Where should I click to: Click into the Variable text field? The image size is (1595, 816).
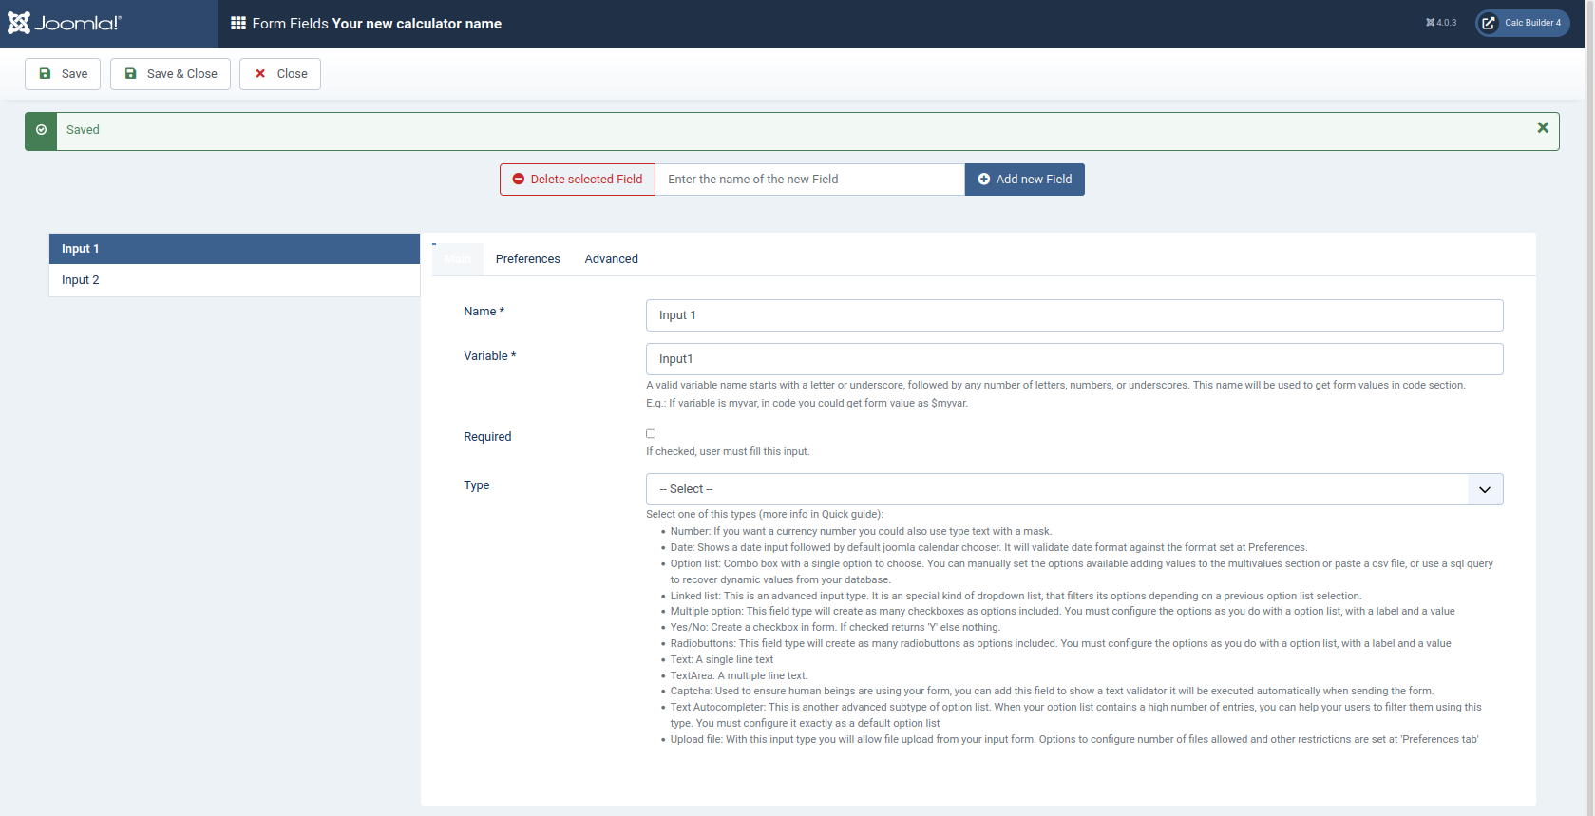pos(1074,359)
